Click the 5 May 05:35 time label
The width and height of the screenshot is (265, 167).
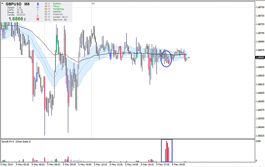click(x=22, y=164)
